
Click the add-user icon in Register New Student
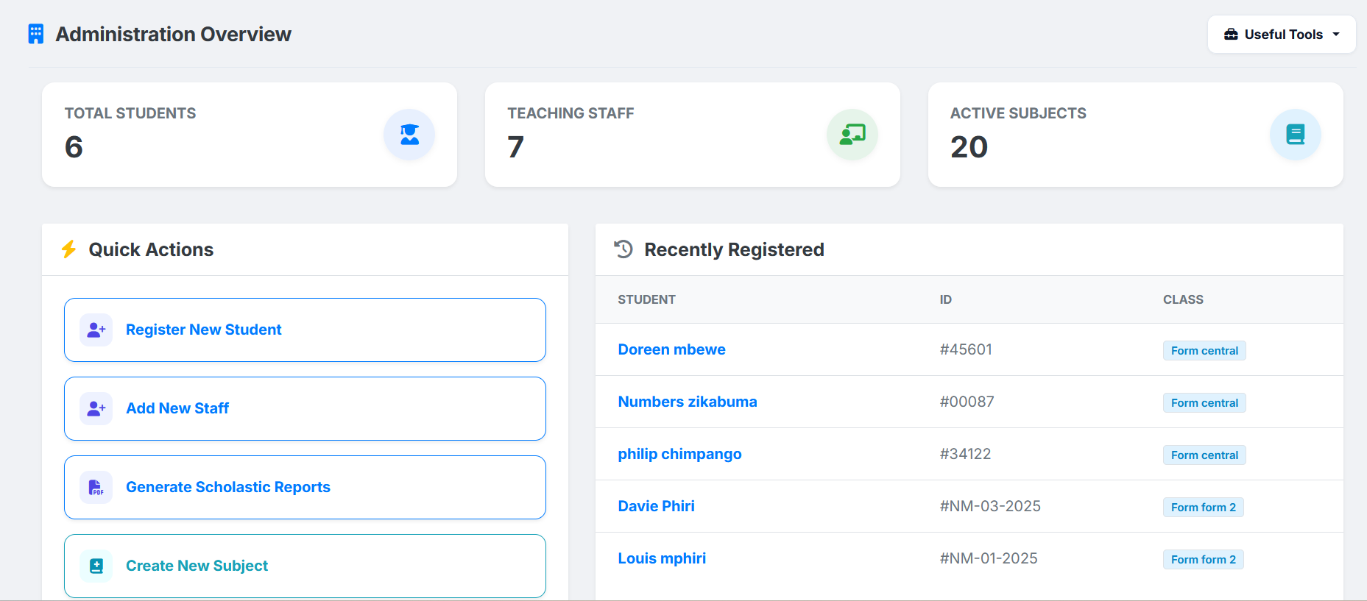[x=96, y=330]
